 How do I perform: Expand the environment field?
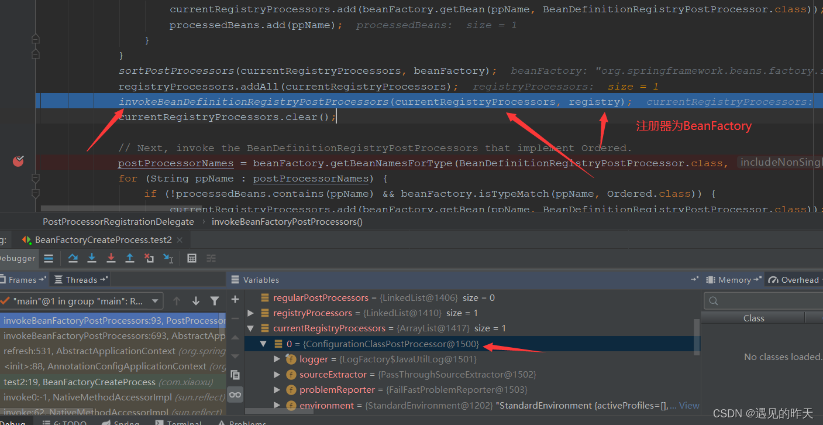[277, 405]
